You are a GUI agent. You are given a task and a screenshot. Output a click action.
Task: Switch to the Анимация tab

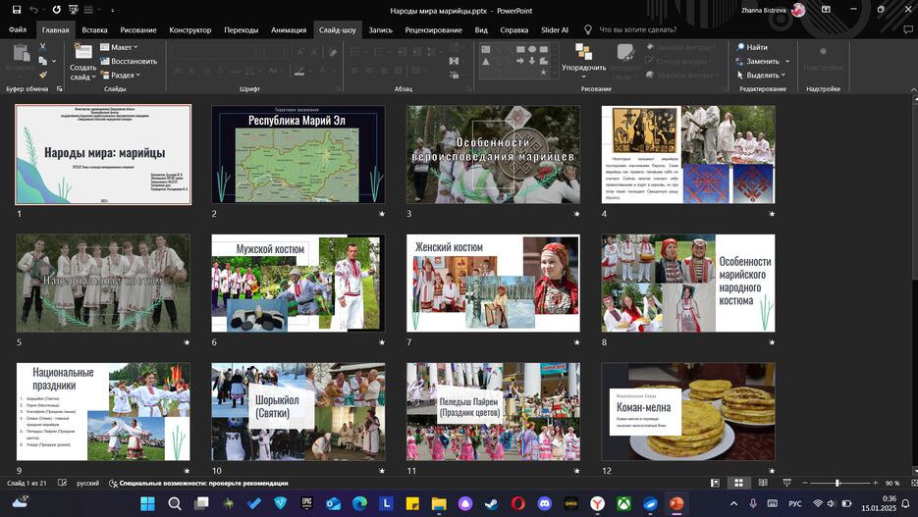pos(289,29)
